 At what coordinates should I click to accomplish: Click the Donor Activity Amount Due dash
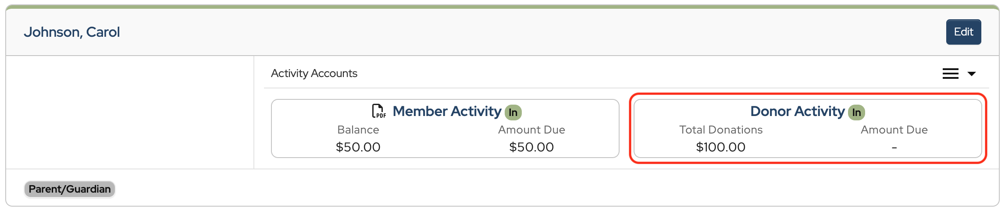pyautogui.click(x=894, y=148)
